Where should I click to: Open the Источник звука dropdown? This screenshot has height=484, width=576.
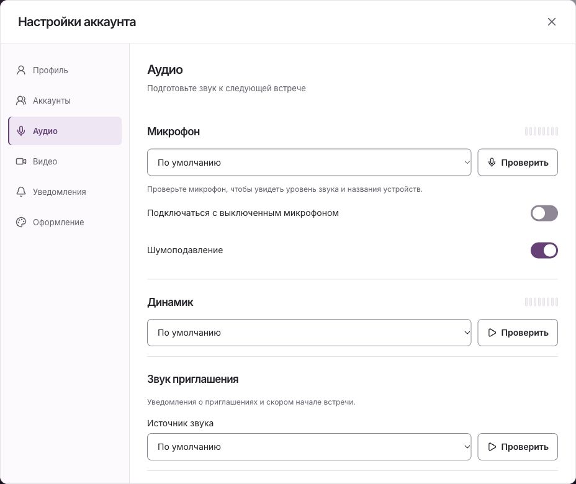click(309, 447)
